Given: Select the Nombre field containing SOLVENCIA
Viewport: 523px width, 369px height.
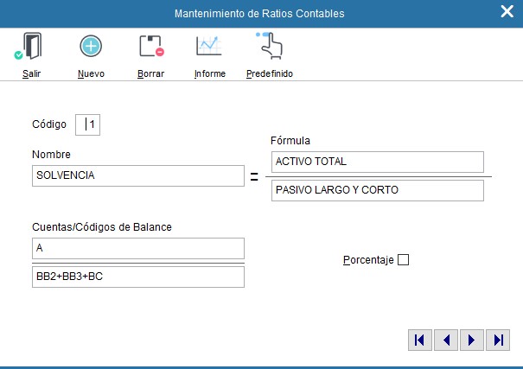Looking at the screenshot, I should click(137, 175).
